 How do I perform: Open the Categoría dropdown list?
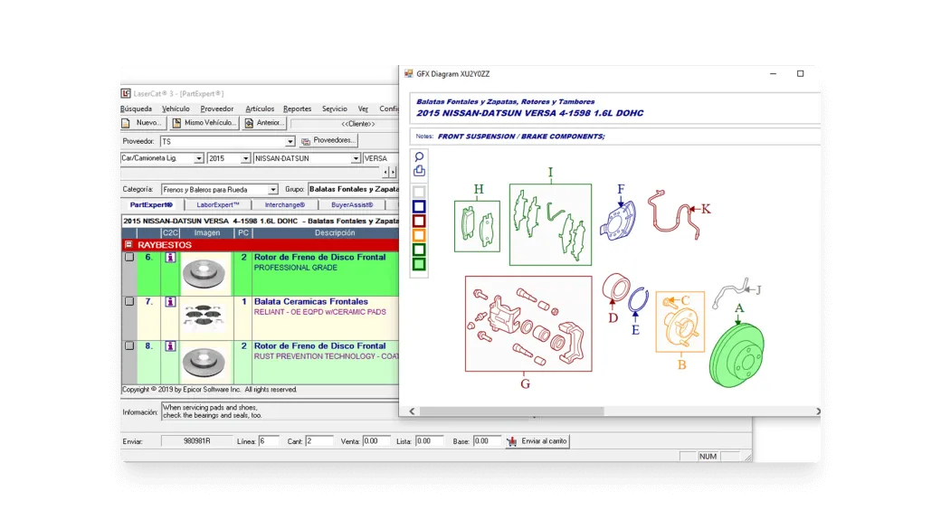272,190
